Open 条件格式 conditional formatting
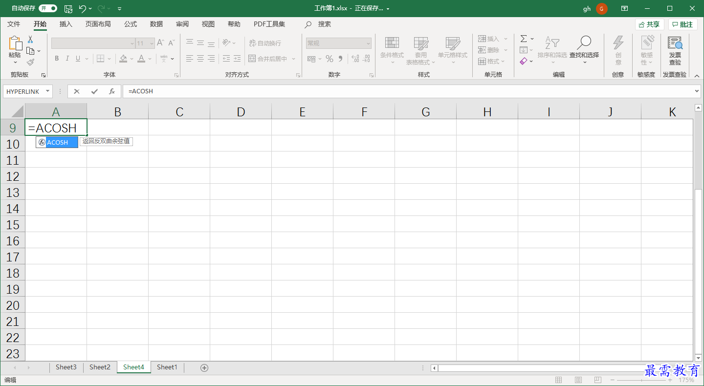The width and height of the screenshot is (704, 386). 392,51
